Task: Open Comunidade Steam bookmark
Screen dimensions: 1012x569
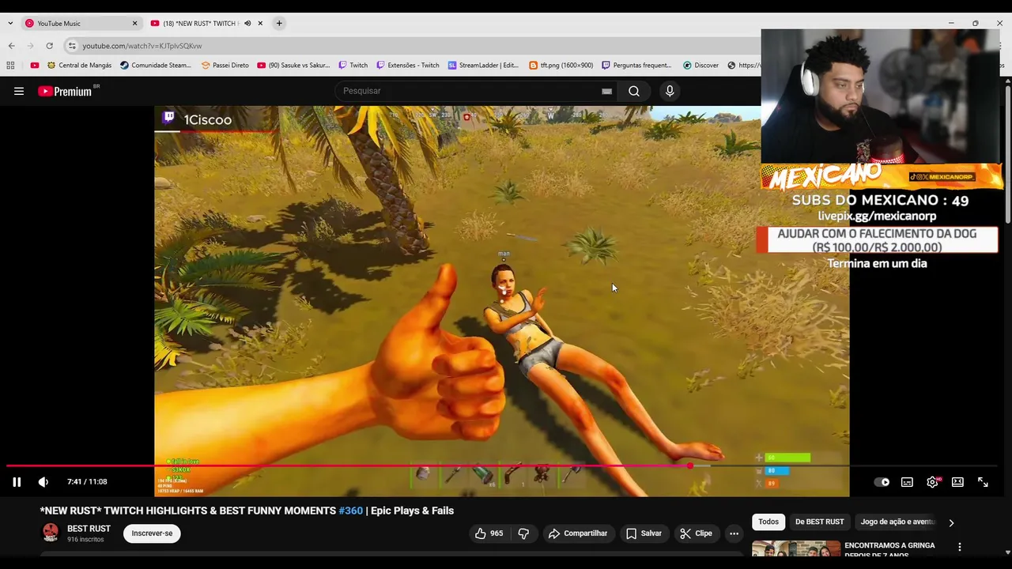Action: (156, 66)
